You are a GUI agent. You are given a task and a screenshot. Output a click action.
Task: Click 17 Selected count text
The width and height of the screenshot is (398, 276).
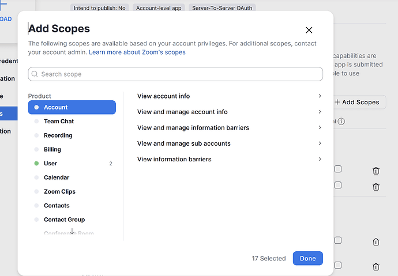pos(269,258)
